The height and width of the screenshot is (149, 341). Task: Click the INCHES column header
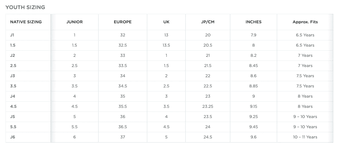click(253, 22)
